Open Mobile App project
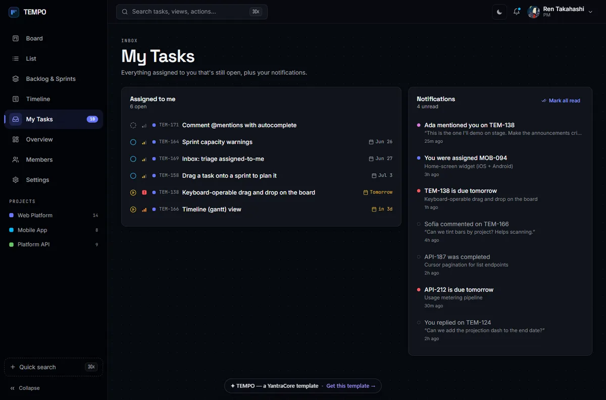Screen dimensions: 606x400 (x=54, y=230)
